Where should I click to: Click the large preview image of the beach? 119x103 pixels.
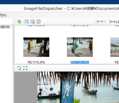click(78, 87)
